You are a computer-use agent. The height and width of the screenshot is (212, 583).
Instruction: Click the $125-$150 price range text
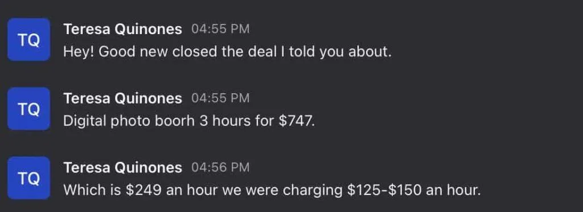pyautogui.click(x=384, y=190)
